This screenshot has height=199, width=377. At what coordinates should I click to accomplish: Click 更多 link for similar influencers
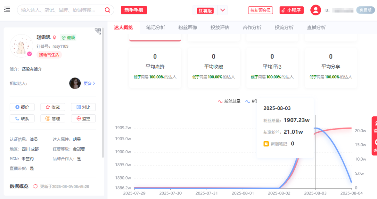[x=89, y=83]
